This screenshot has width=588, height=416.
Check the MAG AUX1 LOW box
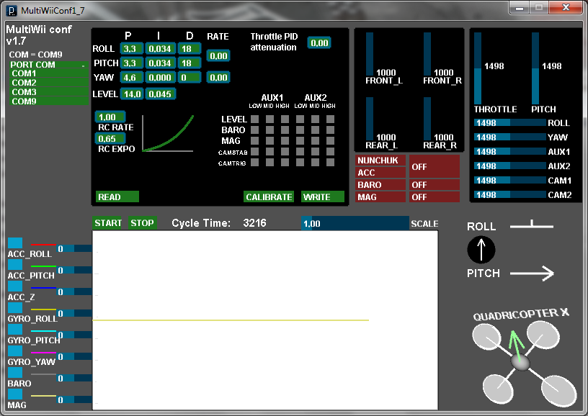pyautogui.click(x=254, y=141)
